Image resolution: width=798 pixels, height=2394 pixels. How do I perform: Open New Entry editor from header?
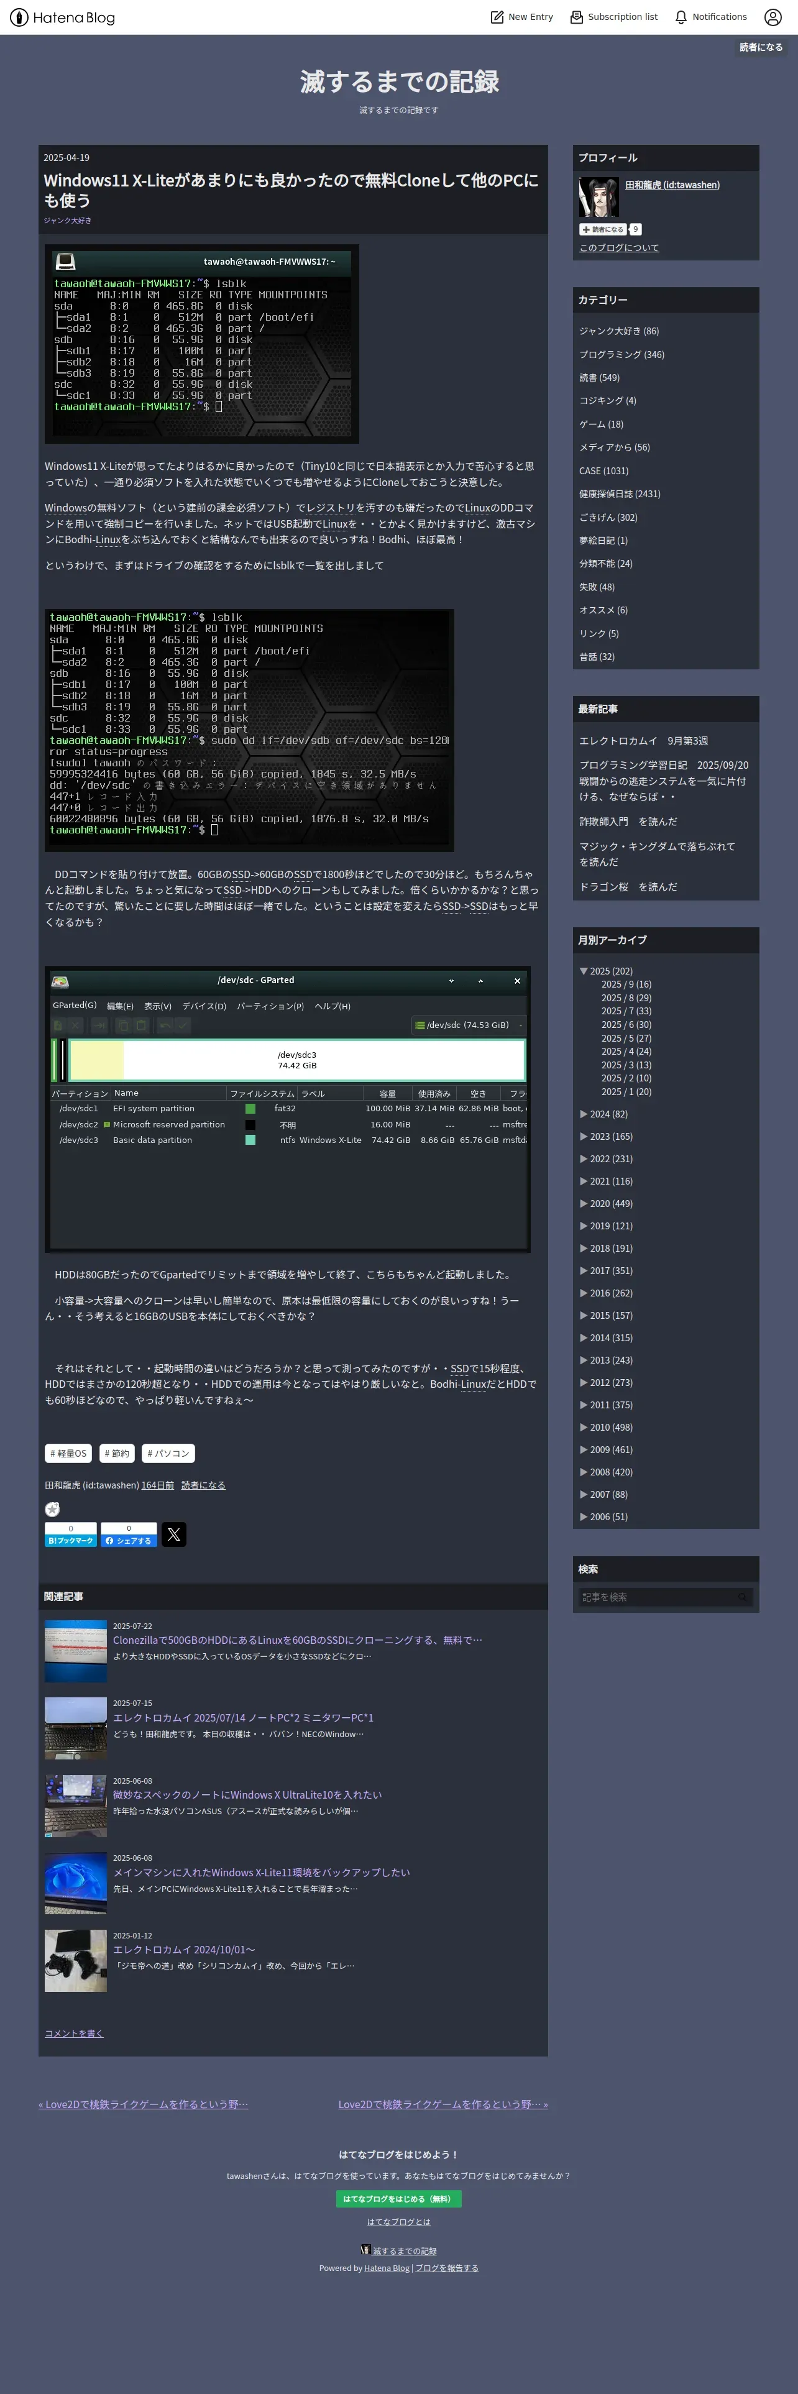click(x=522, y=17)
